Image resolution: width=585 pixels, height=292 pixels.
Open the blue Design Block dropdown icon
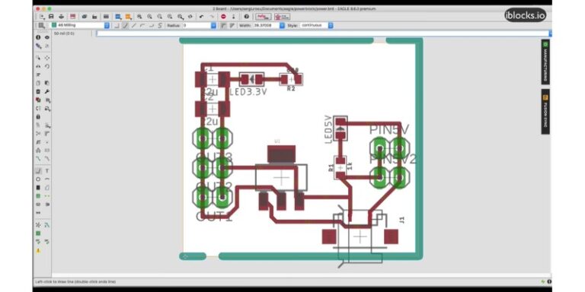pyautogui.click(x=118, y=17)
